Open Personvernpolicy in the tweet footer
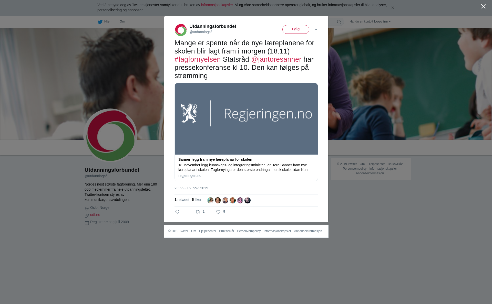The width and height of the screenshot is (492, 304). tap(249, 231)
